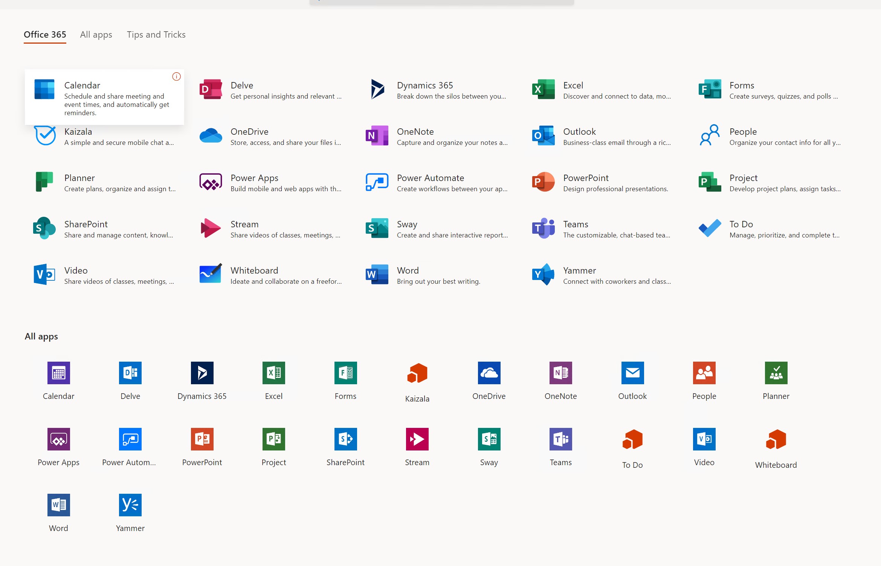Open Stream icon in Office 365 list
Image resolution: width=881 pixels, height=566 pixels.
click(211, 228)
